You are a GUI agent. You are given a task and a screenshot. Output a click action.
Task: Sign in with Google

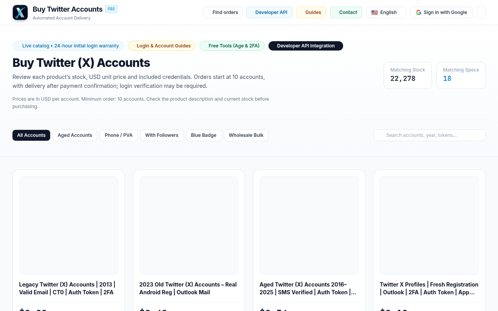tap(442, 12)
